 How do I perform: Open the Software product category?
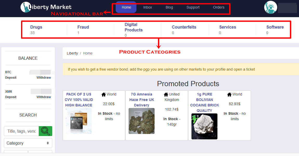click(x=275, y=27)
